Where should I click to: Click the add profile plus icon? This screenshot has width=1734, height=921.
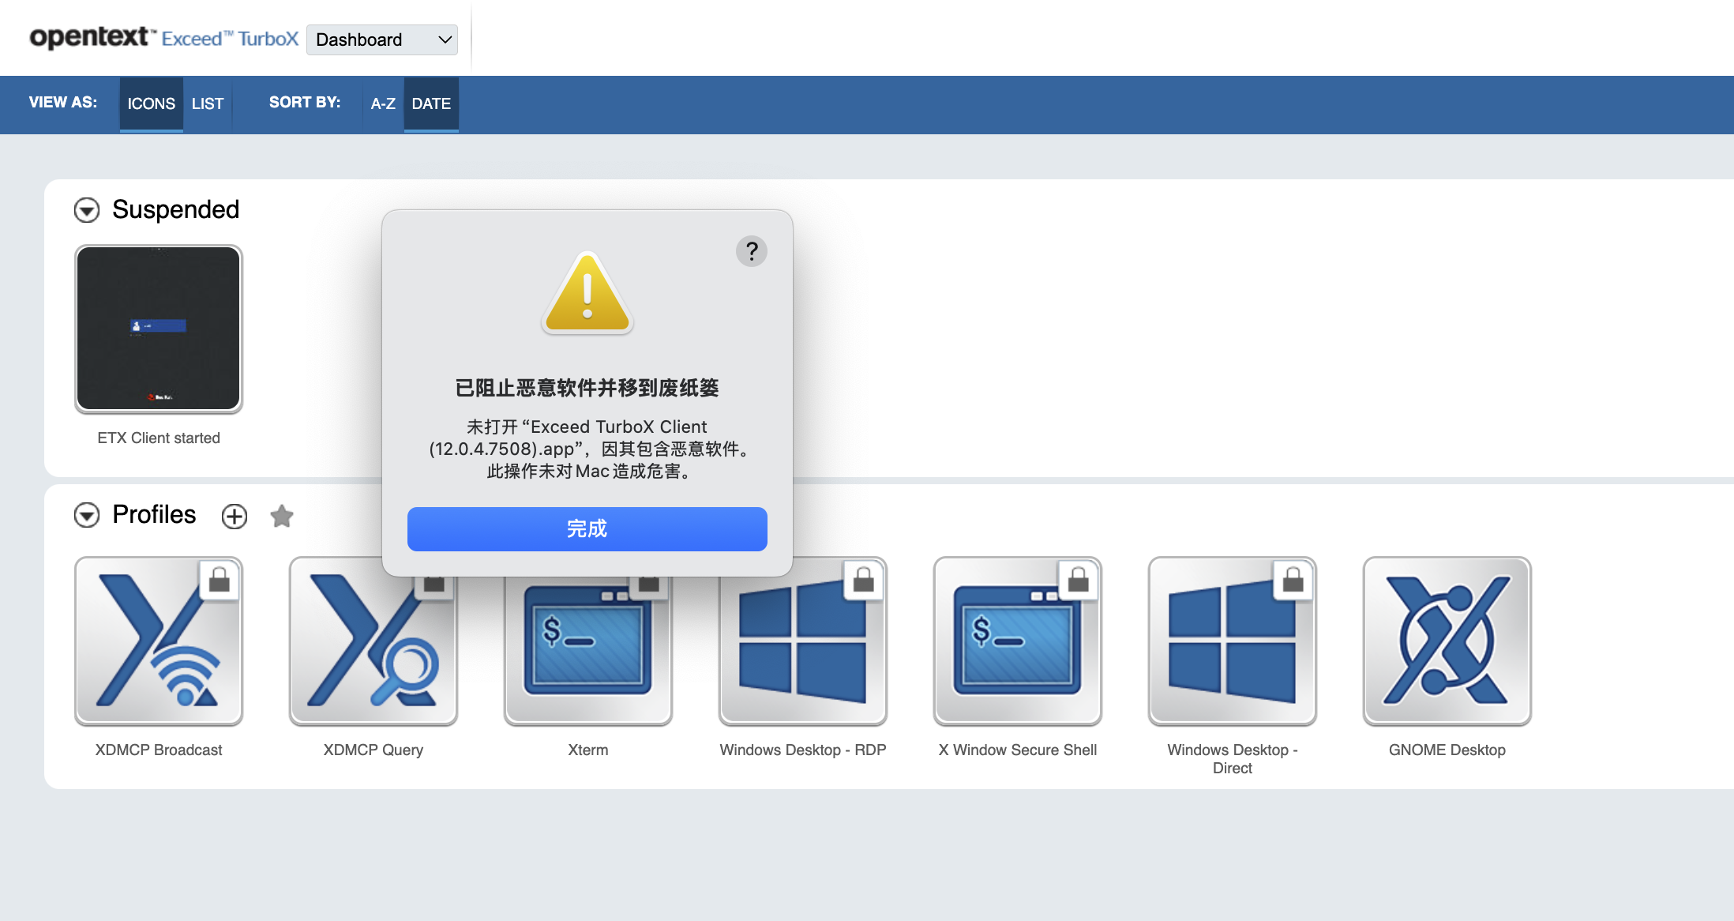click(x=235, y=517)
